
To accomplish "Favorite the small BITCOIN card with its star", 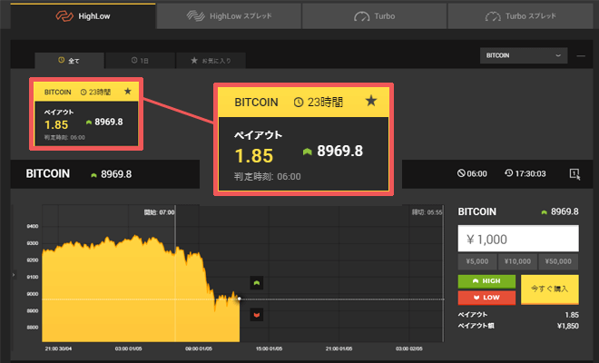I will [128, 92].
